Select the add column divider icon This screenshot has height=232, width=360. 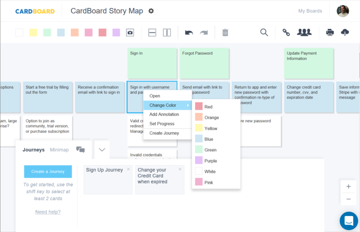coord(167,32)
